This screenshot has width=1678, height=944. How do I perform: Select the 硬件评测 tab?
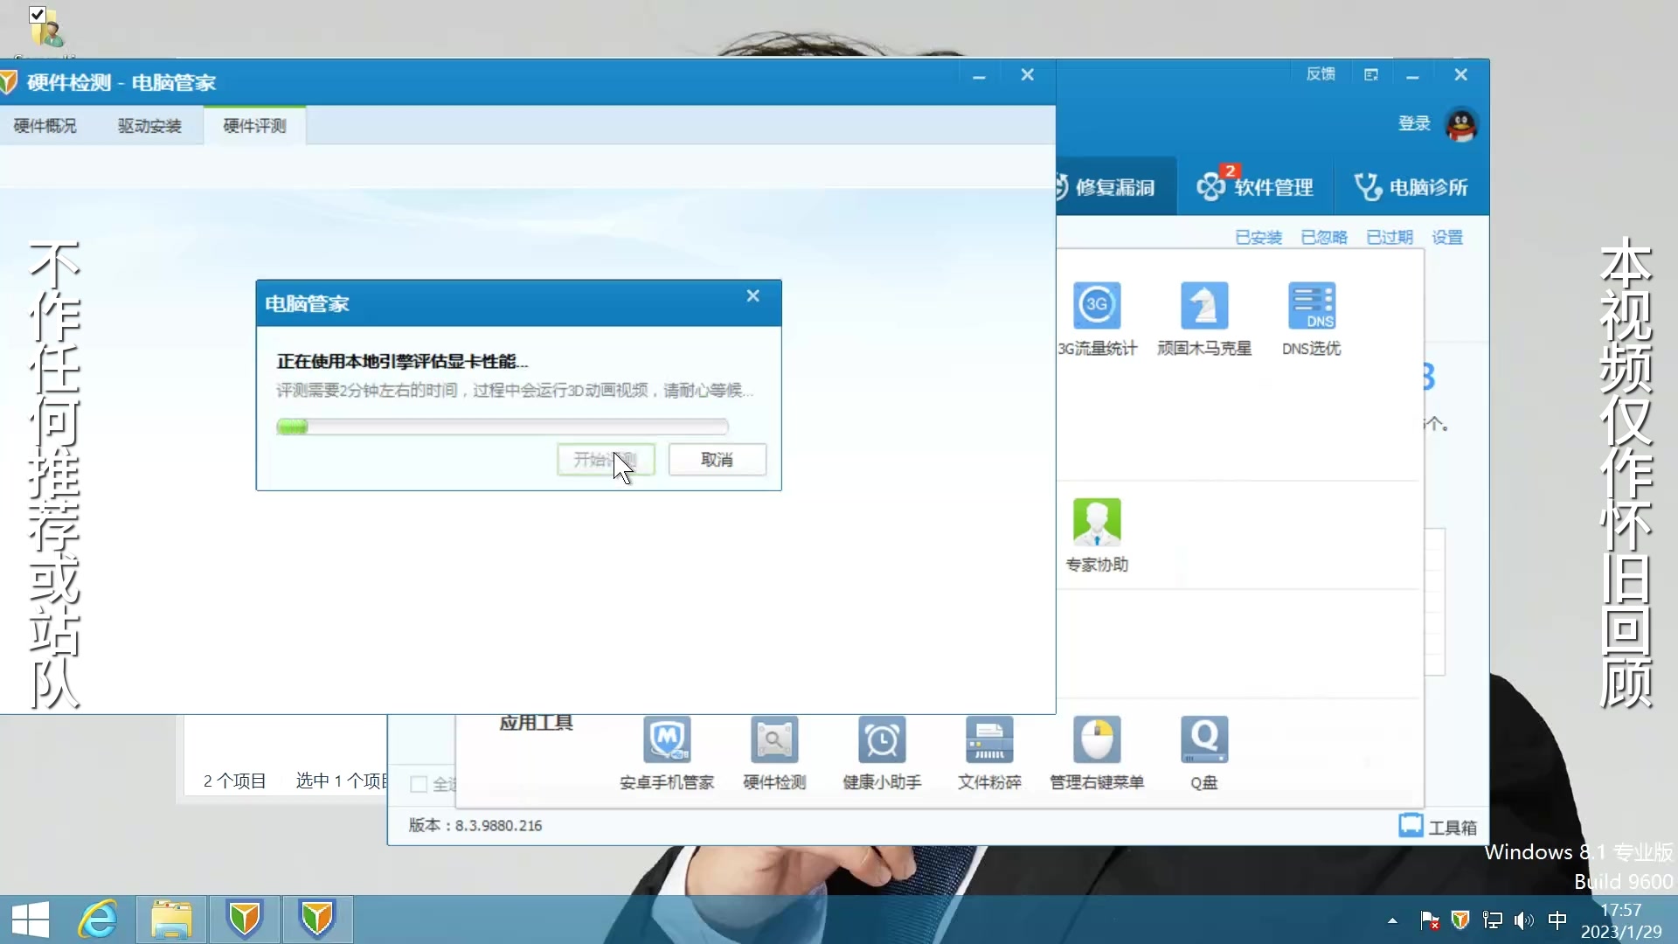coord(254,126)
